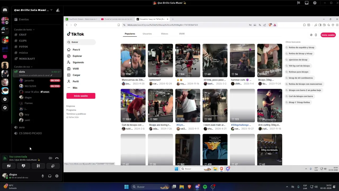Toggle camera on in Discord voice
Image resolution: width=339 pixels, height=191 pixels.
(9, 166)
